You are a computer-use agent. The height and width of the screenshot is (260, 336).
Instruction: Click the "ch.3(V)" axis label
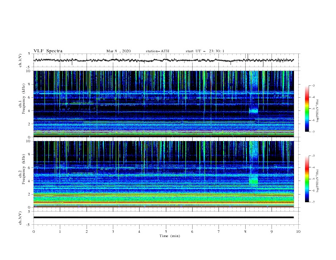[x=20, y=218]
